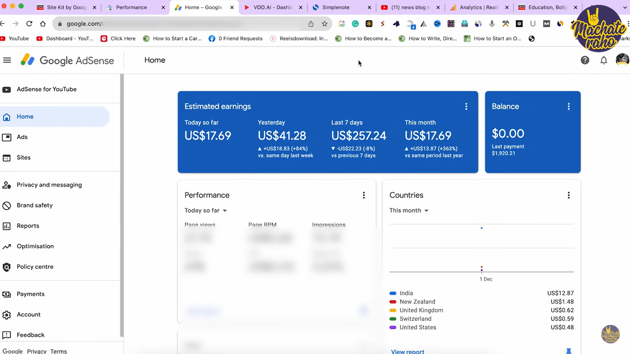
Task: Open Performance card three-dot menu
Action: (x=364, y=195)
